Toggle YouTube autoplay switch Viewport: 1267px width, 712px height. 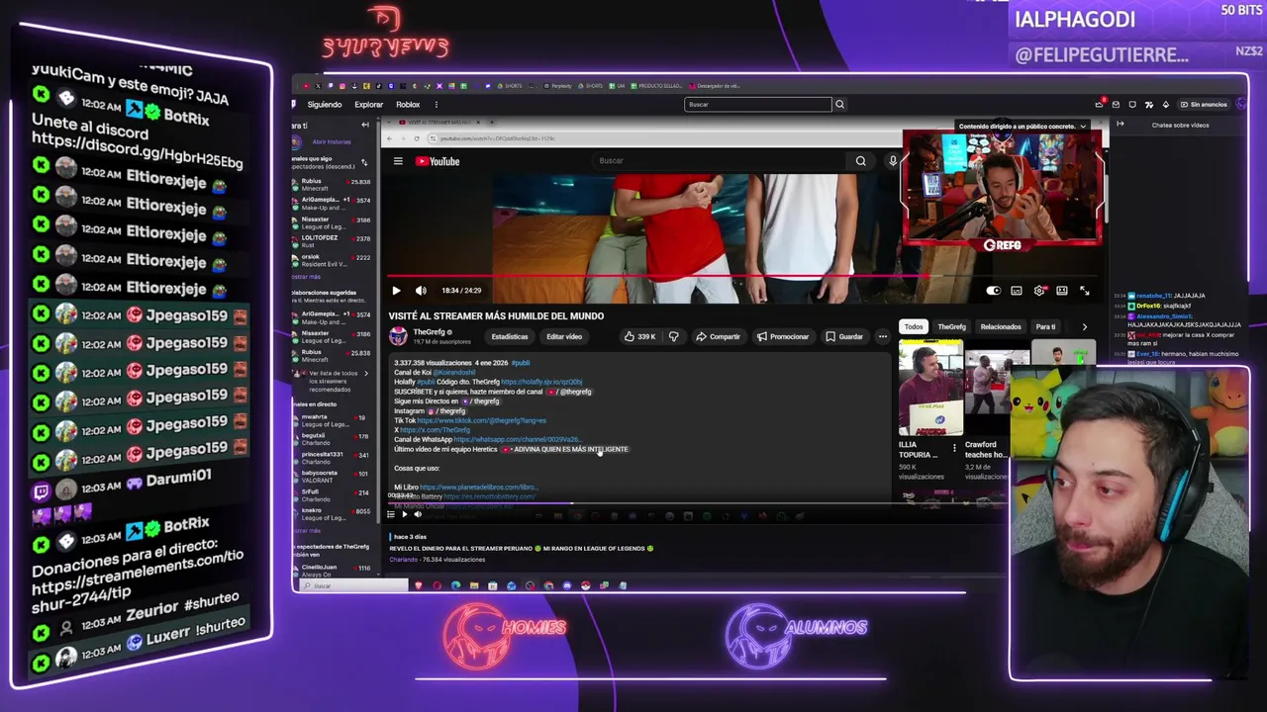coord(993,291)
